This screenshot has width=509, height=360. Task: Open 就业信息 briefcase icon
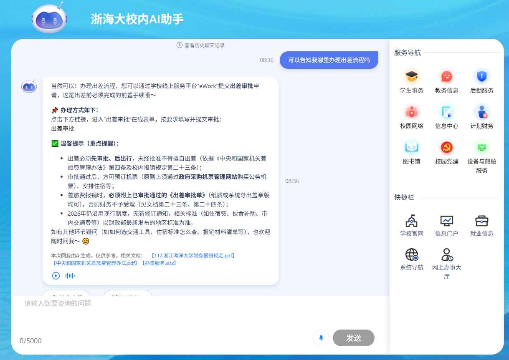pyautogui.click(x=482, y=221)
